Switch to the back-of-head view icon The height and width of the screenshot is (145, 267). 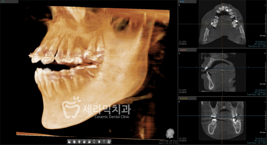(x=94, y=142)
